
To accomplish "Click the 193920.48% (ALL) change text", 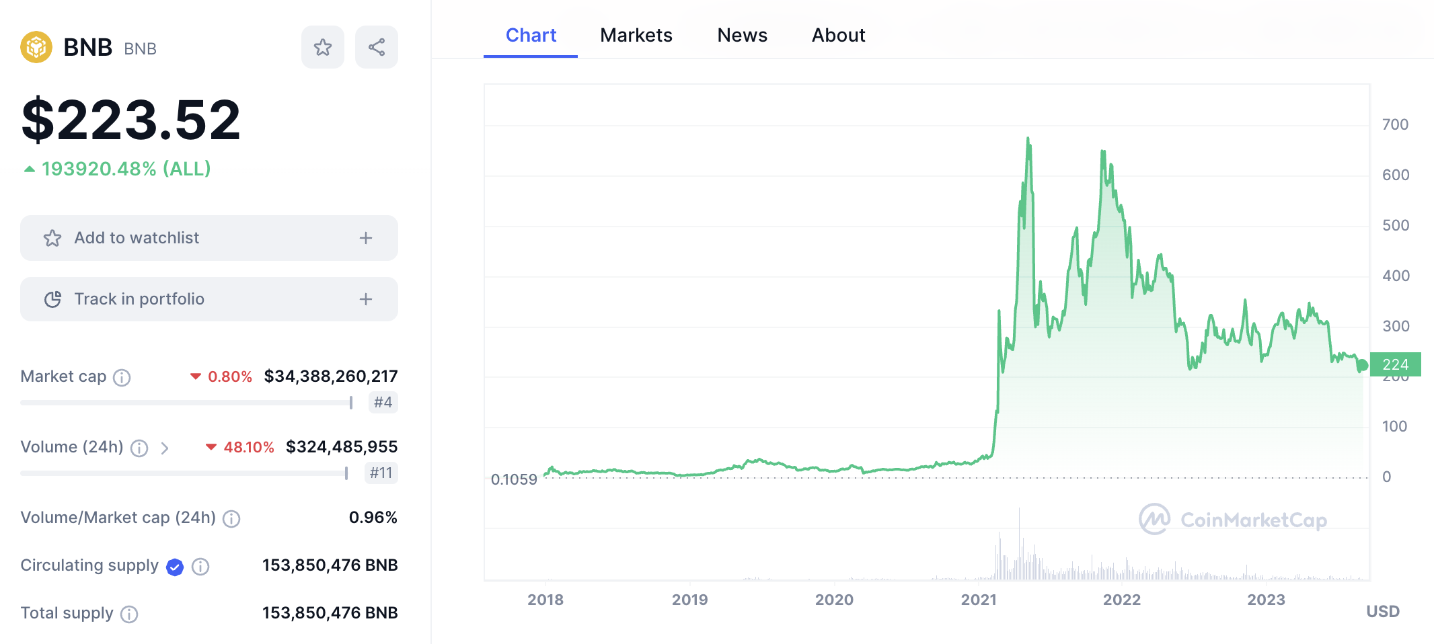I will 126,169.
